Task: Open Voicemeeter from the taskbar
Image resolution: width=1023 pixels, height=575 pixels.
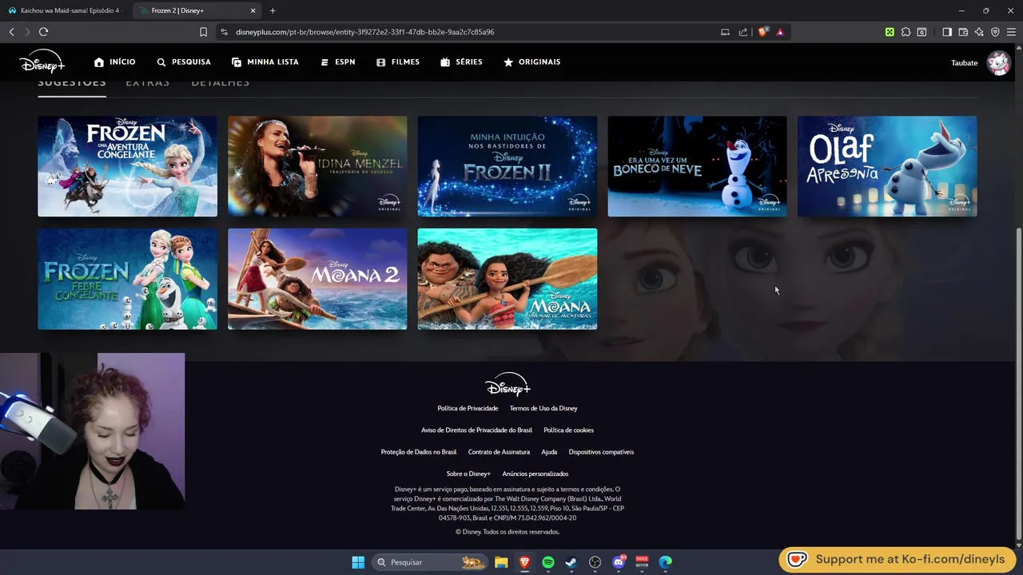Action: (x=642, y=562)
